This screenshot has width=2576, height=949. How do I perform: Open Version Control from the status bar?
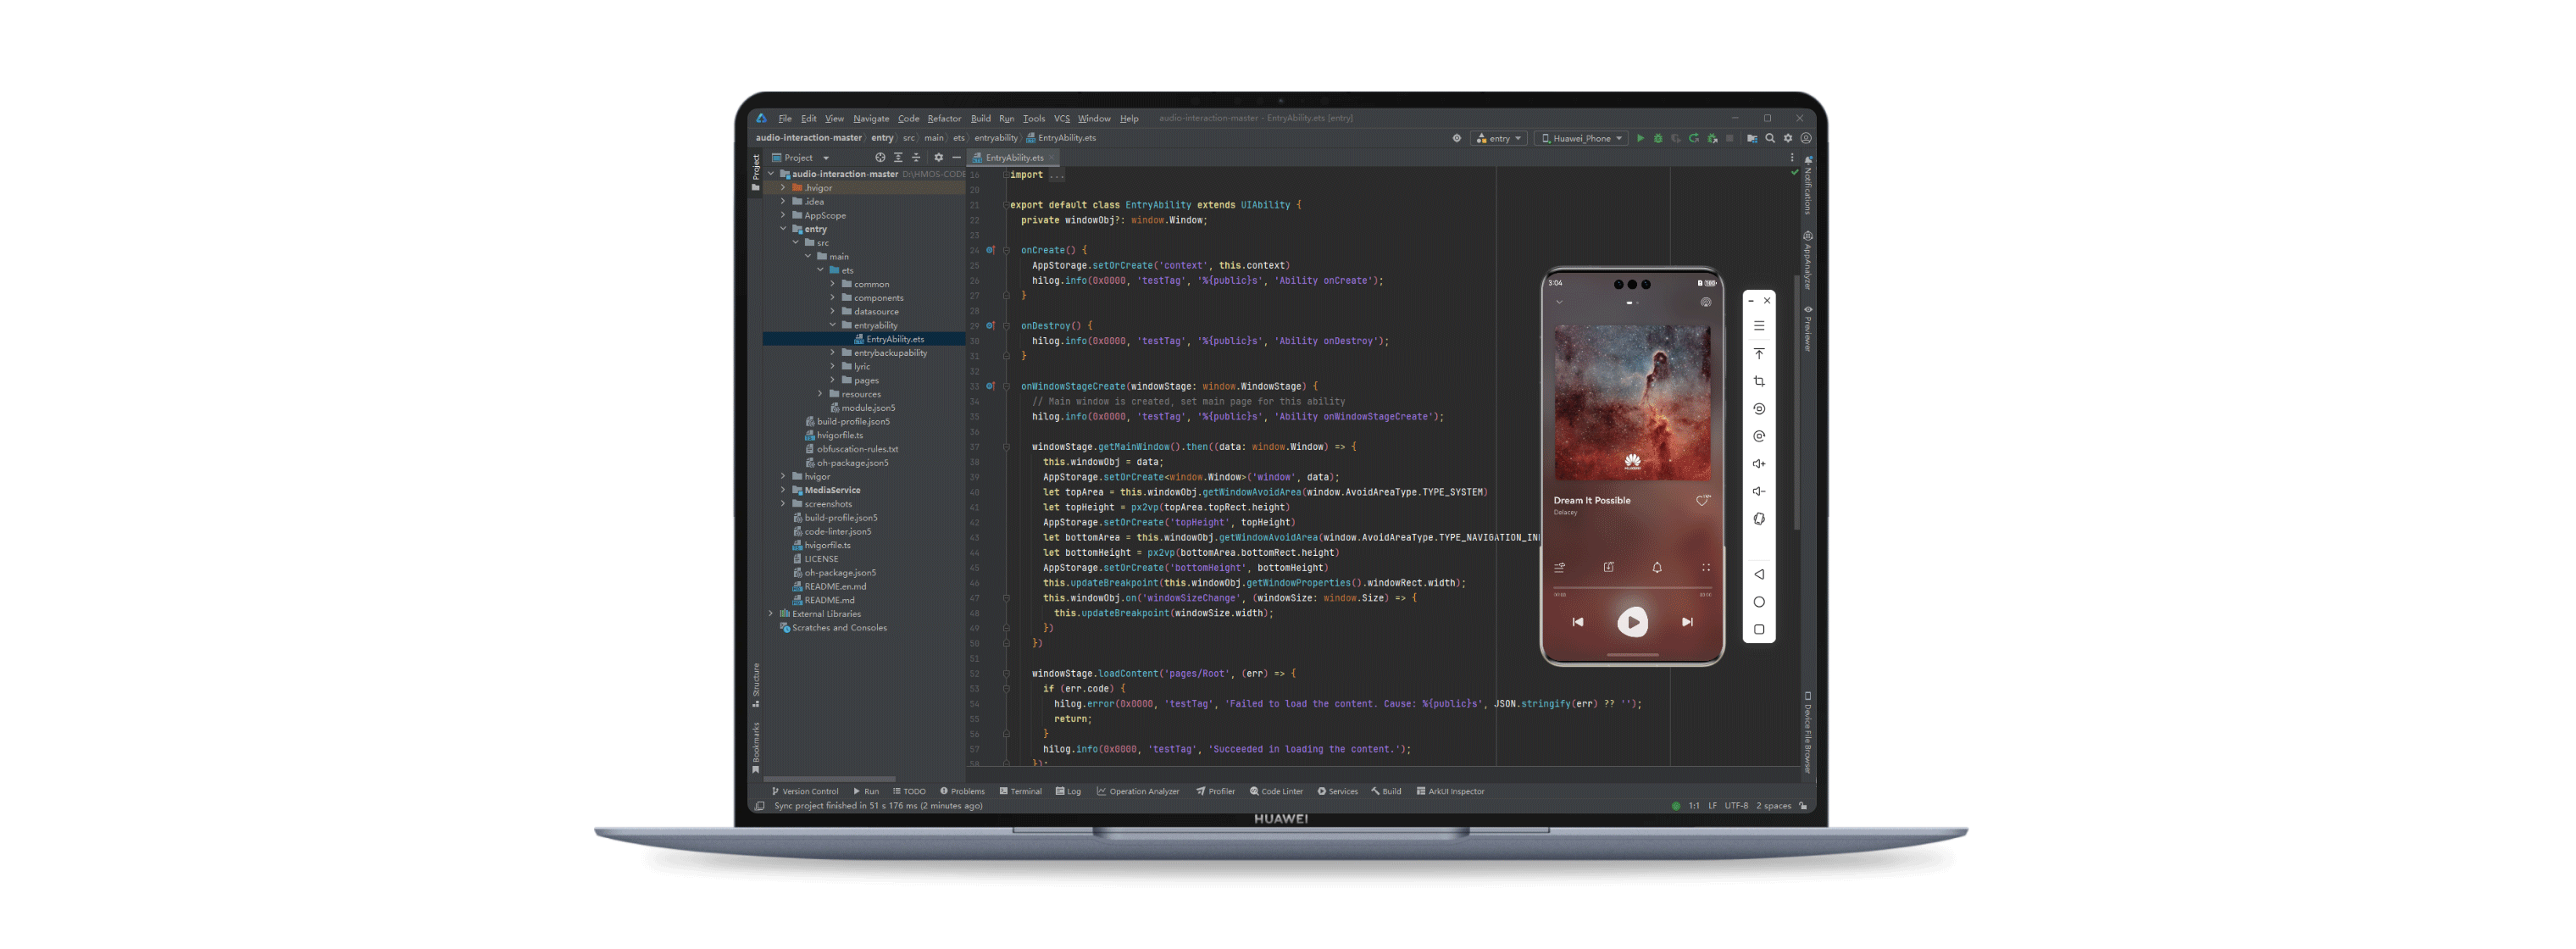[x=805, y=791]
